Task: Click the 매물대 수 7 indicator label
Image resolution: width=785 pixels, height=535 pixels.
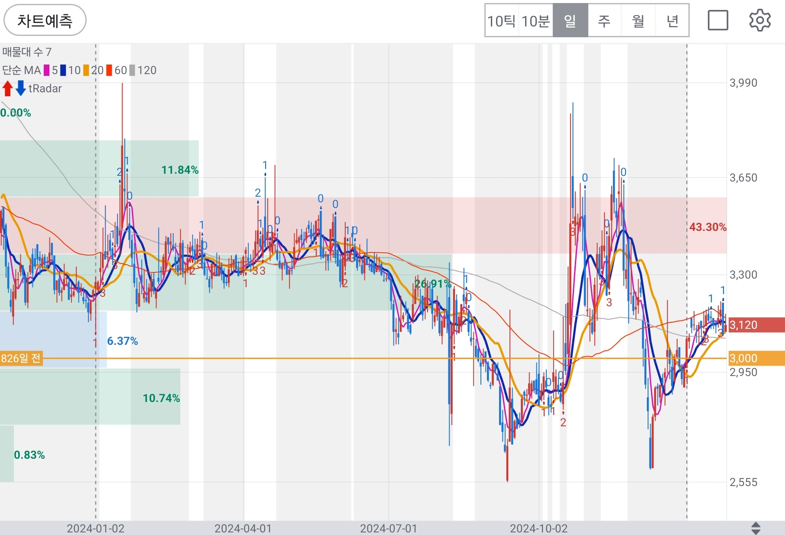Action: point(27,52)
